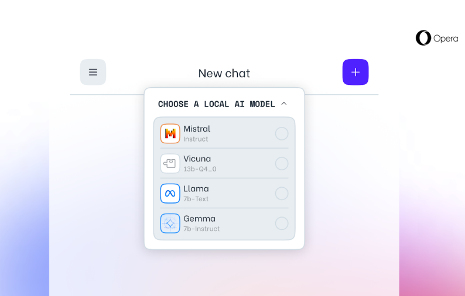Choose the Gemma model name
The image size is (465, 296).
pyautogui.click(x=200, y=218)
